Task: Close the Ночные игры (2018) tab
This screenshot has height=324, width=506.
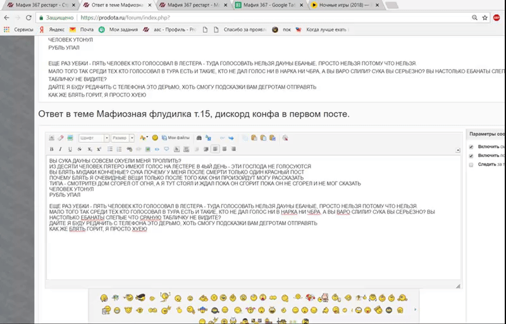Action: pos(377,5)
